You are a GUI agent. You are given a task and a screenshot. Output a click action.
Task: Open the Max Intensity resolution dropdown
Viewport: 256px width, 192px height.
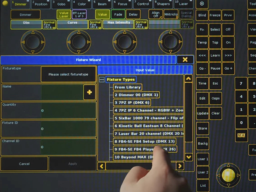point(141,24)
